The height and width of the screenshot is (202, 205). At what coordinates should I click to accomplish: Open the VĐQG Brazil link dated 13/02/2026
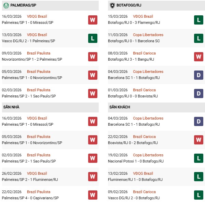click(x=143, y=173)
